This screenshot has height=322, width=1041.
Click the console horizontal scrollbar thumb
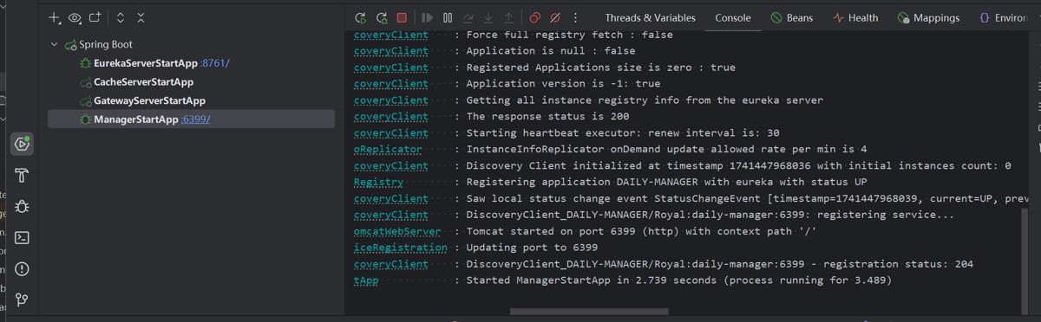(x=589, y=311)
